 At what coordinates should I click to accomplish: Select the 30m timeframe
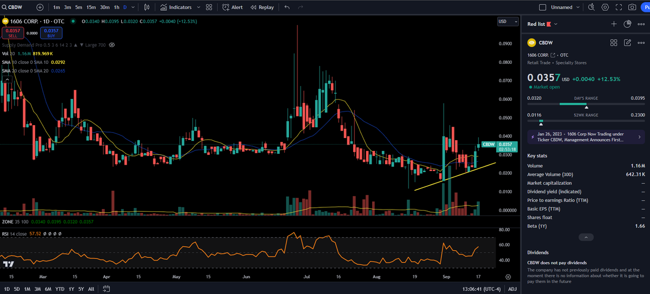point(105,7)
